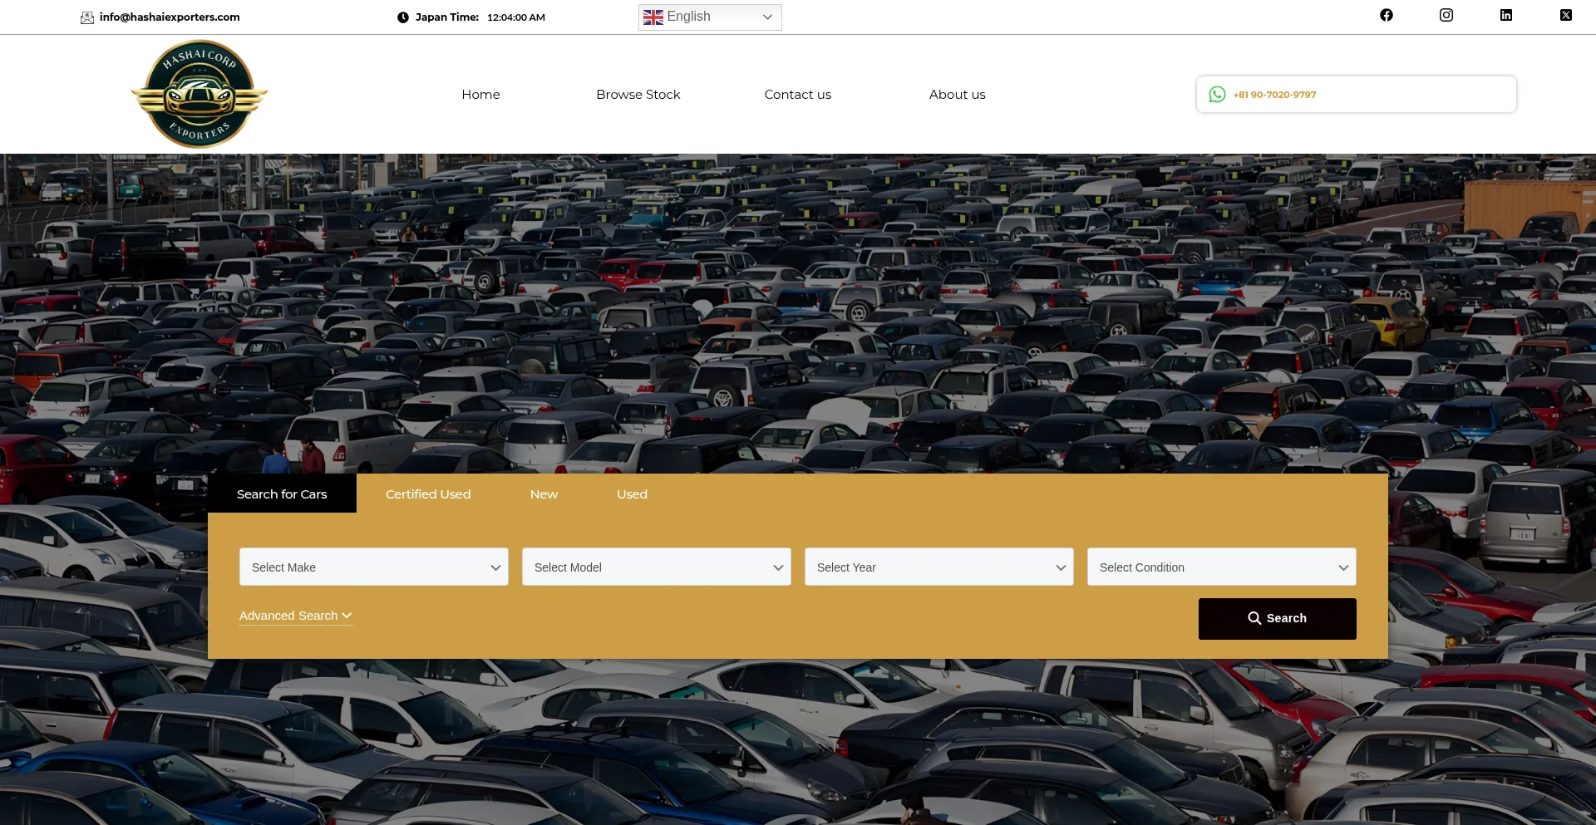
Task: Switch to the New cars tab
Action: point(544,494)
